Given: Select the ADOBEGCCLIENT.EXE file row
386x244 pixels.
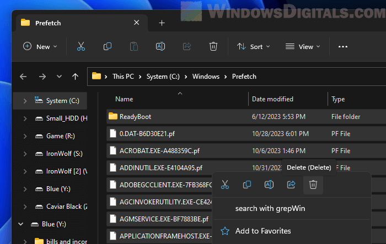Looking at the screenshot, I should pos(159,185).
